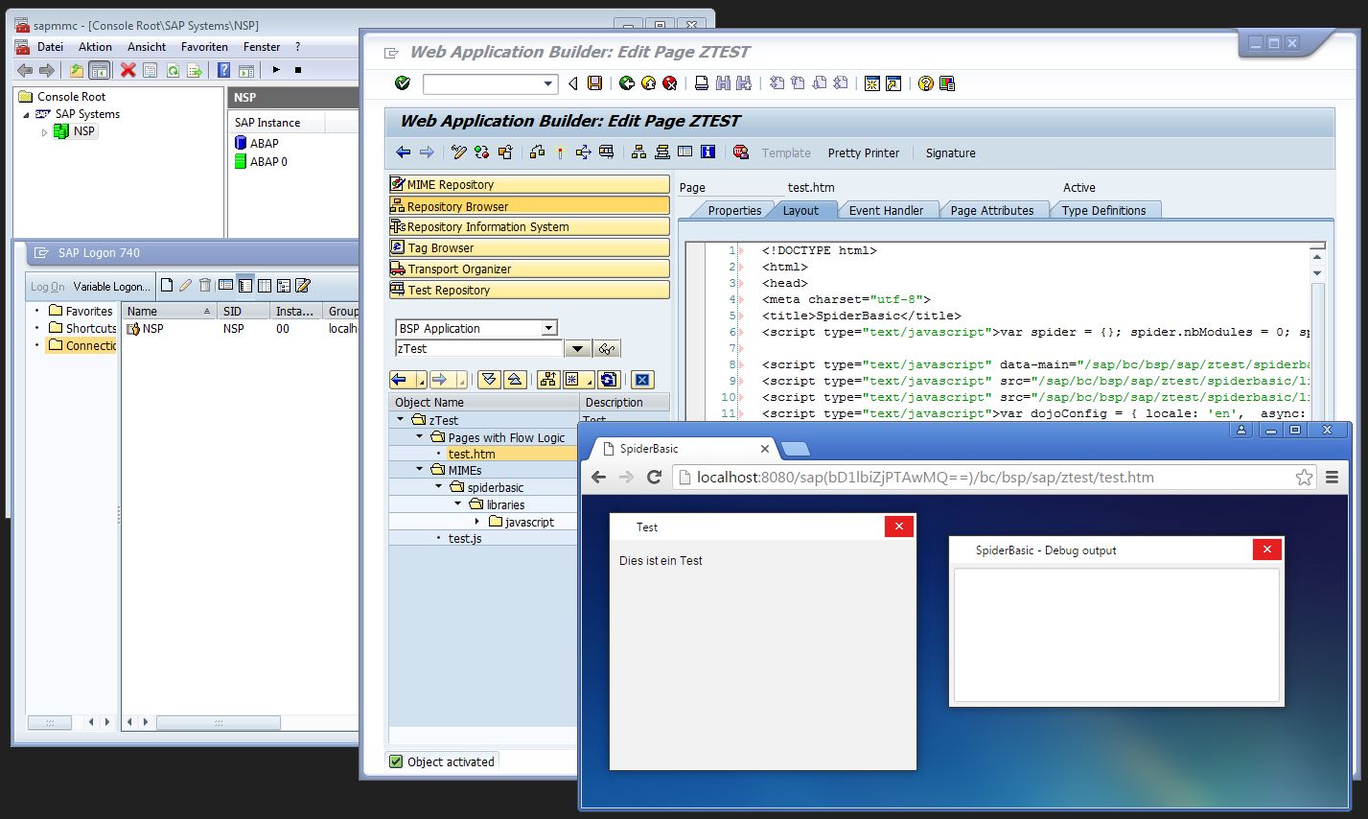The width and height of the screenshot is (1368, 819).
Task: Refresh the object list tree
Action: (x=609, y=380)
